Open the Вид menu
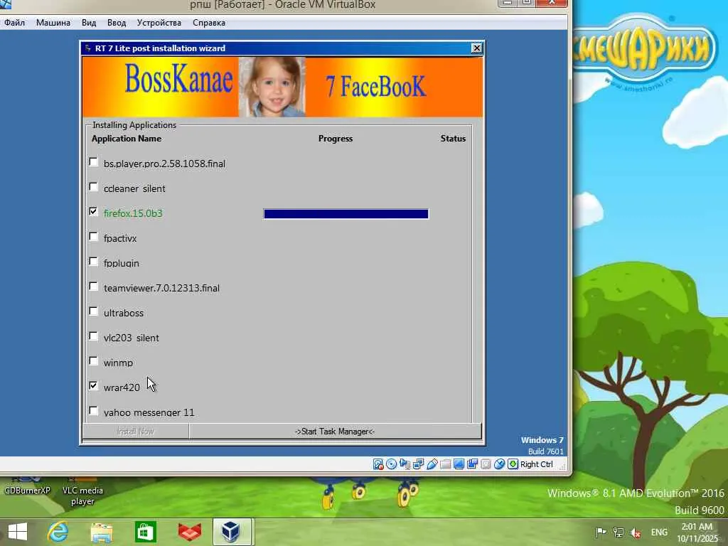The image size is (728, 546). (x=89, y=23)
